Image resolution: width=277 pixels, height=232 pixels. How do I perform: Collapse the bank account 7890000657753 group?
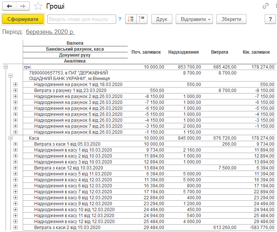tap(11, 76)
